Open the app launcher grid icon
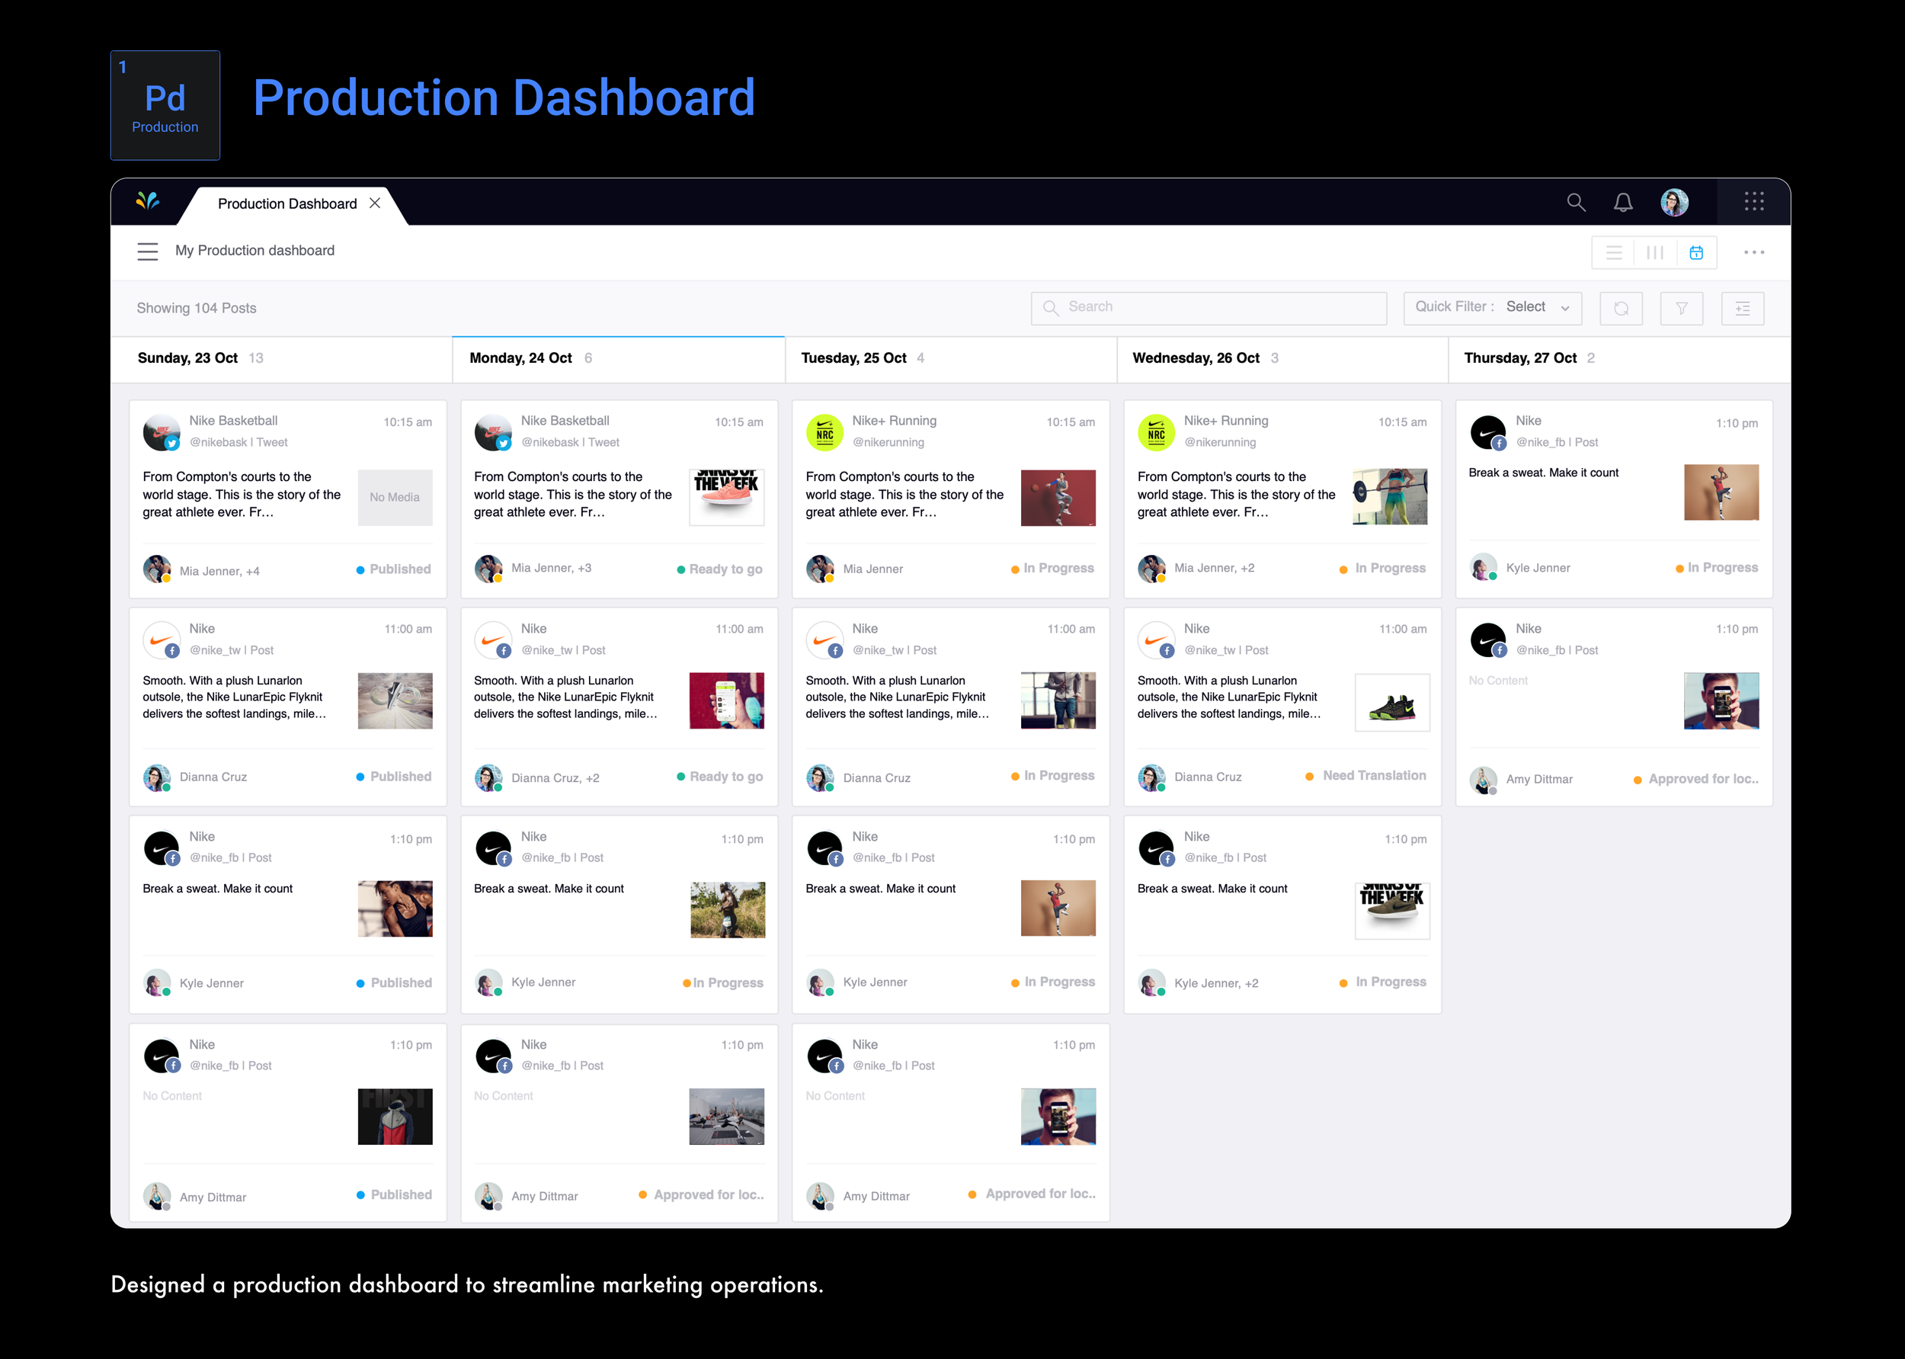The width and height of the screenshot is (1905, 1359). coord(1753,202)
